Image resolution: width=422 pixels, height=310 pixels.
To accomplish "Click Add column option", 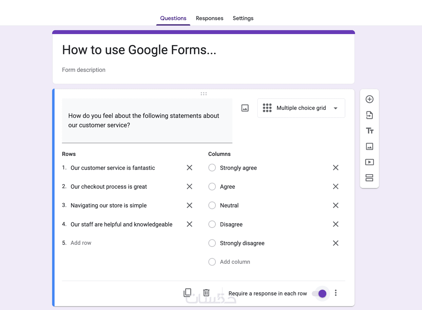I will click(x=235, y=262).
